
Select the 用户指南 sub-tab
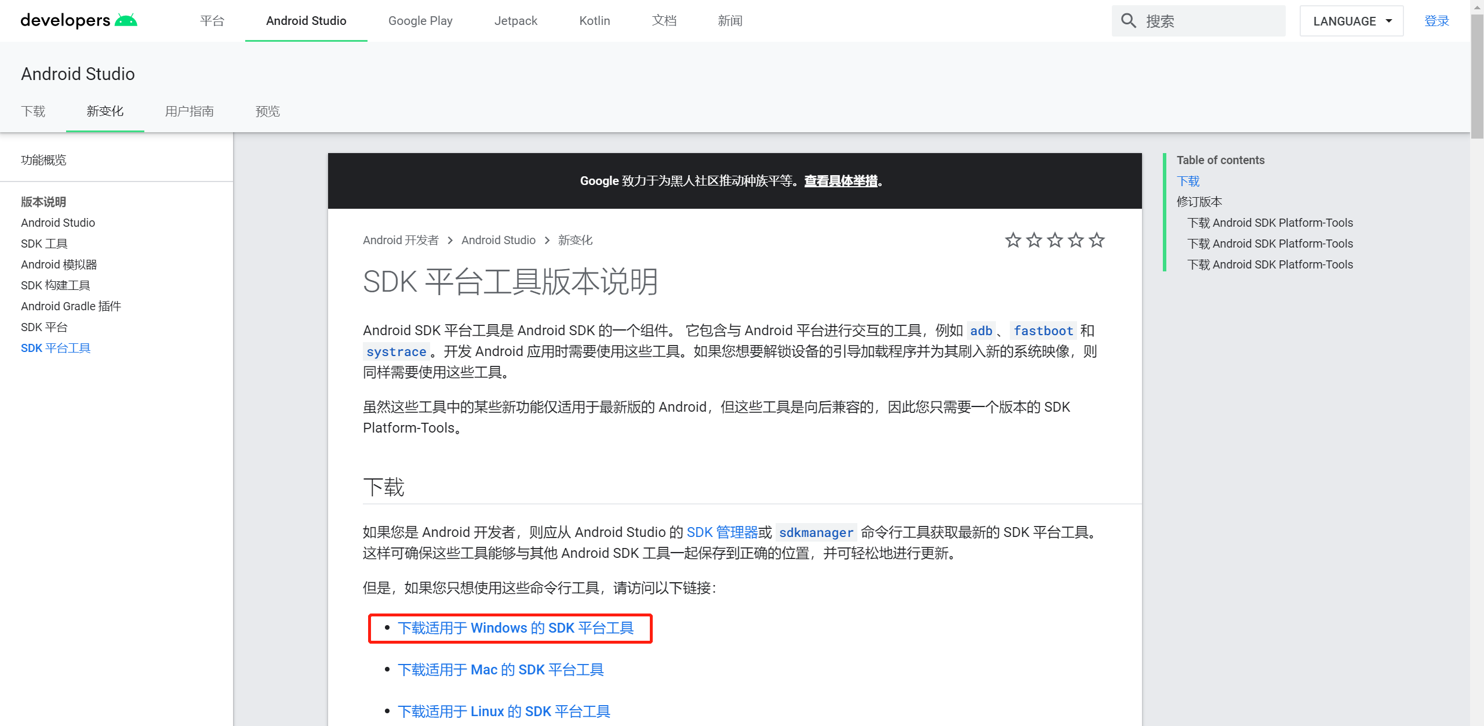(189, 111)
